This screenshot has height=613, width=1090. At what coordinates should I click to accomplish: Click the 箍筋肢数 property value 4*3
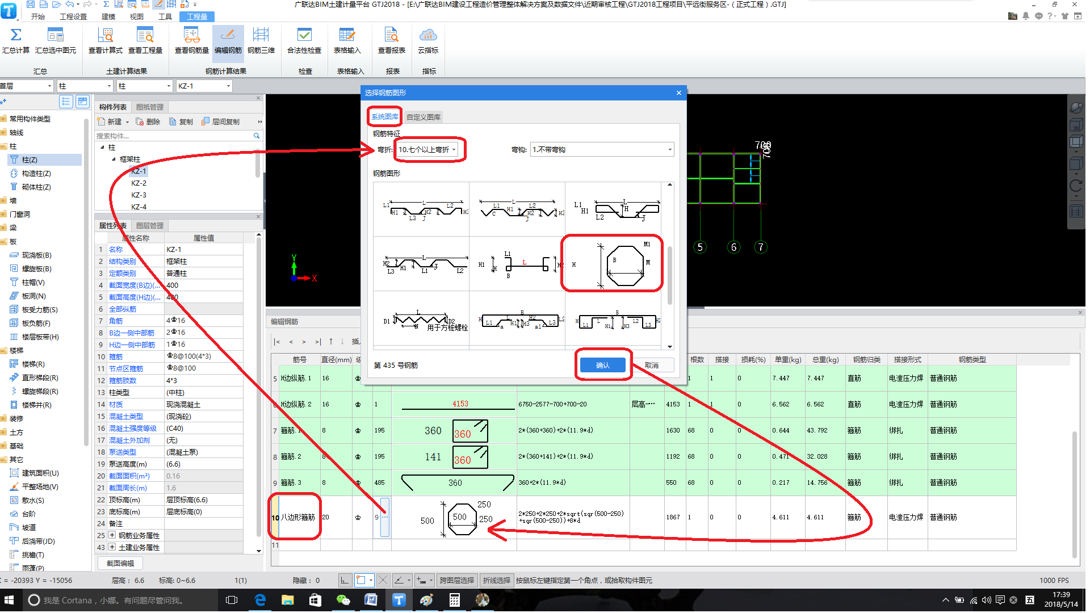[204, 380]
